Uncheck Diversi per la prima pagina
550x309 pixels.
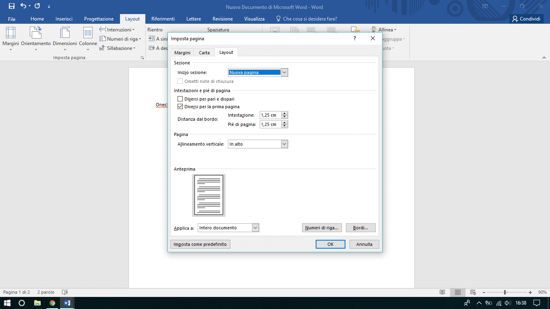coord(180,107)
